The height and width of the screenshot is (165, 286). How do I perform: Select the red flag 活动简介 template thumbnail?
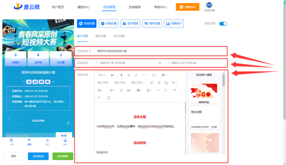click(x=204, y=93)
